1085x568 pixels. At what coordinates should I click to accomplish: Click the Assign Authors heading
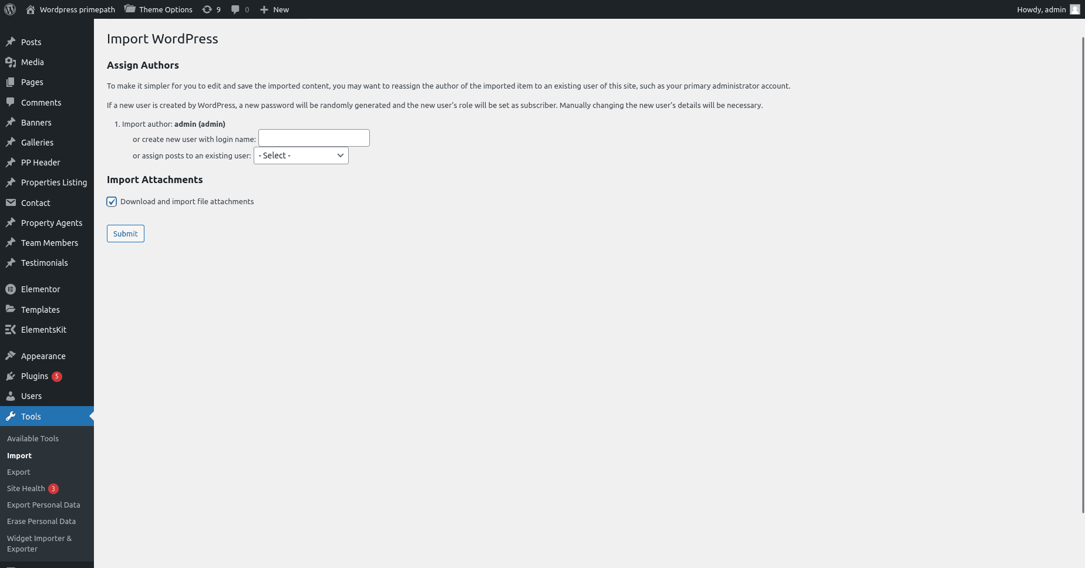[143, 65]
